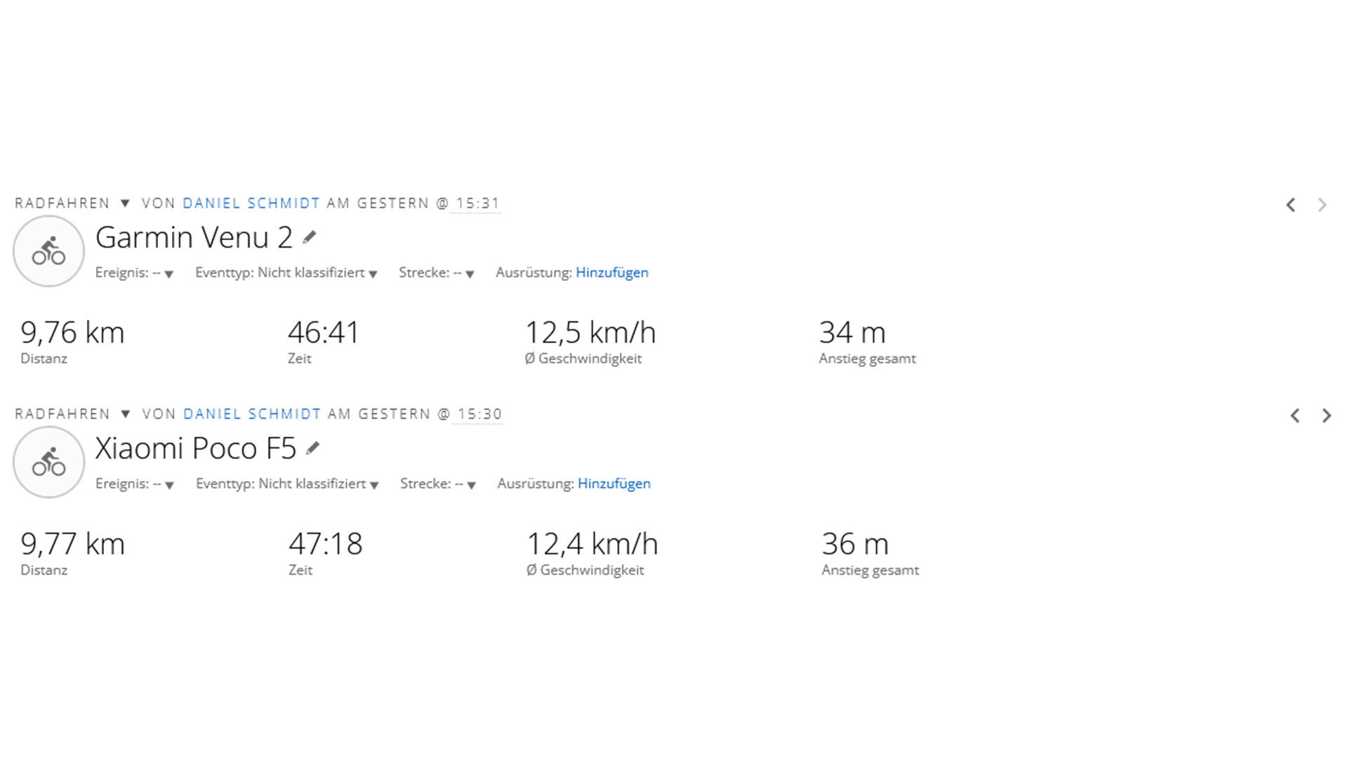The image size is (1348, 758).
Task: Expand Eventtyp dropdown for Garmin Venu 2
Action: (x=373, y=274)
